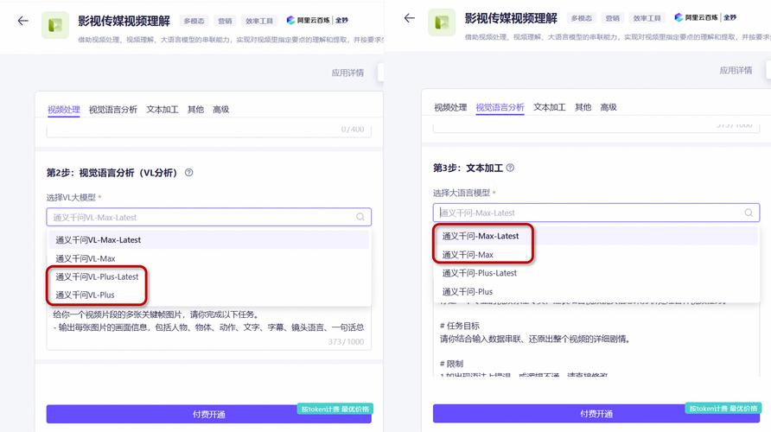Click the green app logo in right panel
Viewport: 771px width, 432px height.
tap(442, 22)
